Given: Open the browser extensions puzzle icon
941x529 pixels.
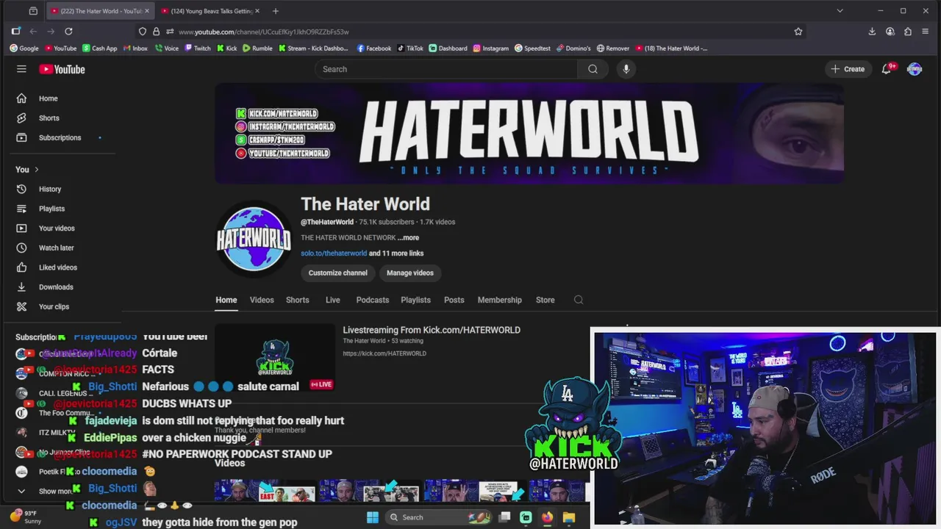Looking at the screenshot, I should tap(908, 32).
